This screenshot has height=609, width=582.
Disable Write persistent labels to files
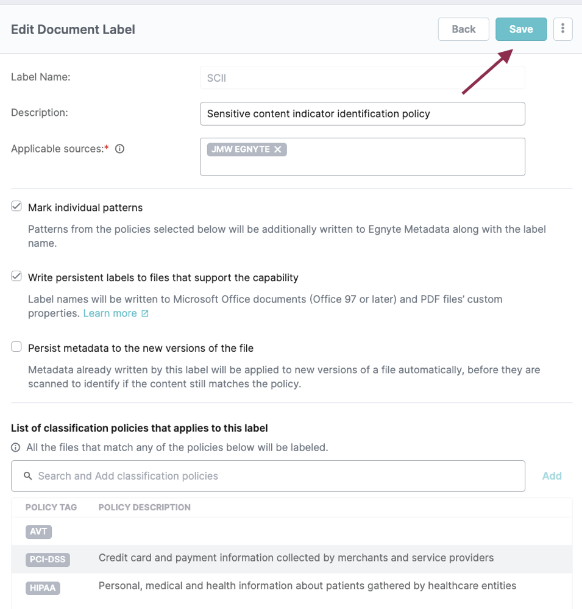tap(16, 277)
